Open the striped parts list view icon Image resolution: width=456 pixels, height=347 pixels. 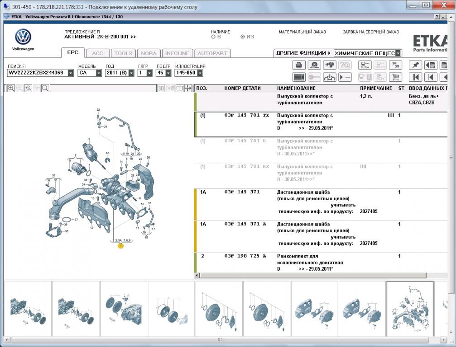(x=299, y=77)
